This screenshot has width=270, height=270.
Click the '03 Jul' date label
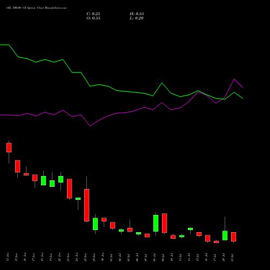[x=129, y=257]
